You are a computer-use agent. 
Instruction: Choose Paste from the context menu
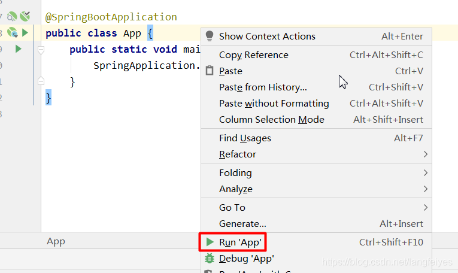click(316, 71)
